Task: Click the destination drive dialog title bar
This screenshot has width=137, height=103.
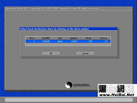Action: [x=68, y=29]
